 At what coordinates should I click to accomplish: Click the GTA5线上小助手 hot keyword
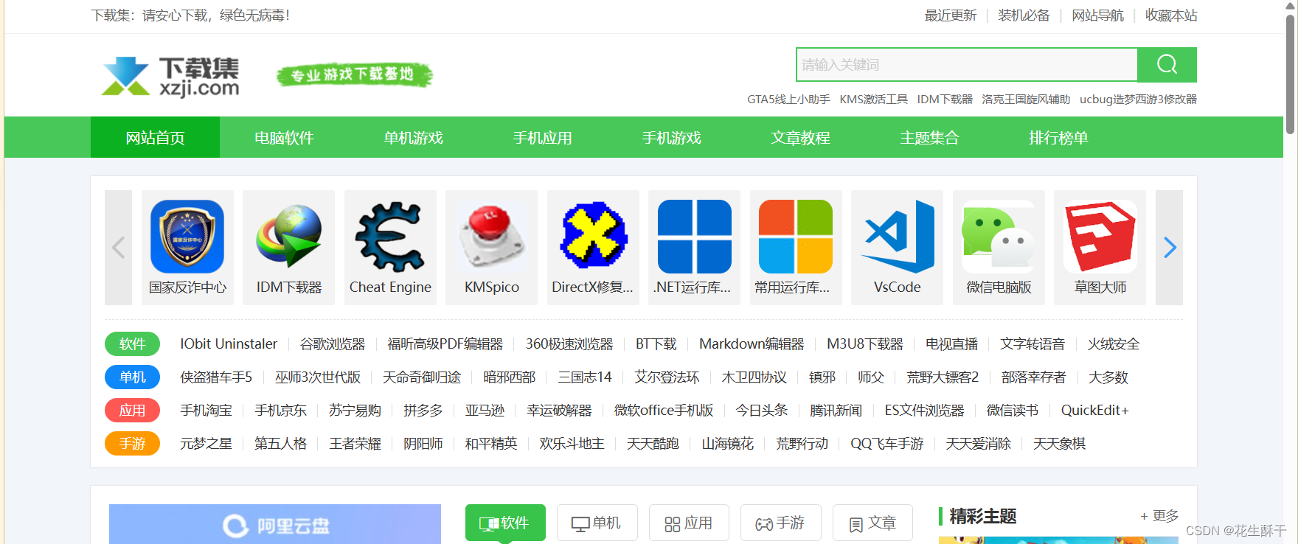788,99
